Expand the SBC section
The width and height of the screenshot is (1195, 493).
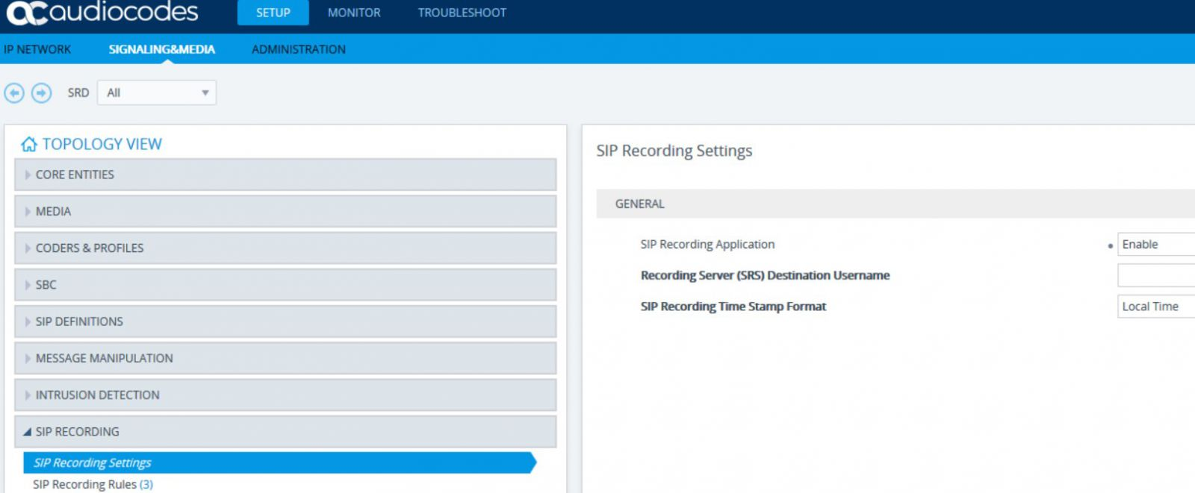click(x=46, y=285)
